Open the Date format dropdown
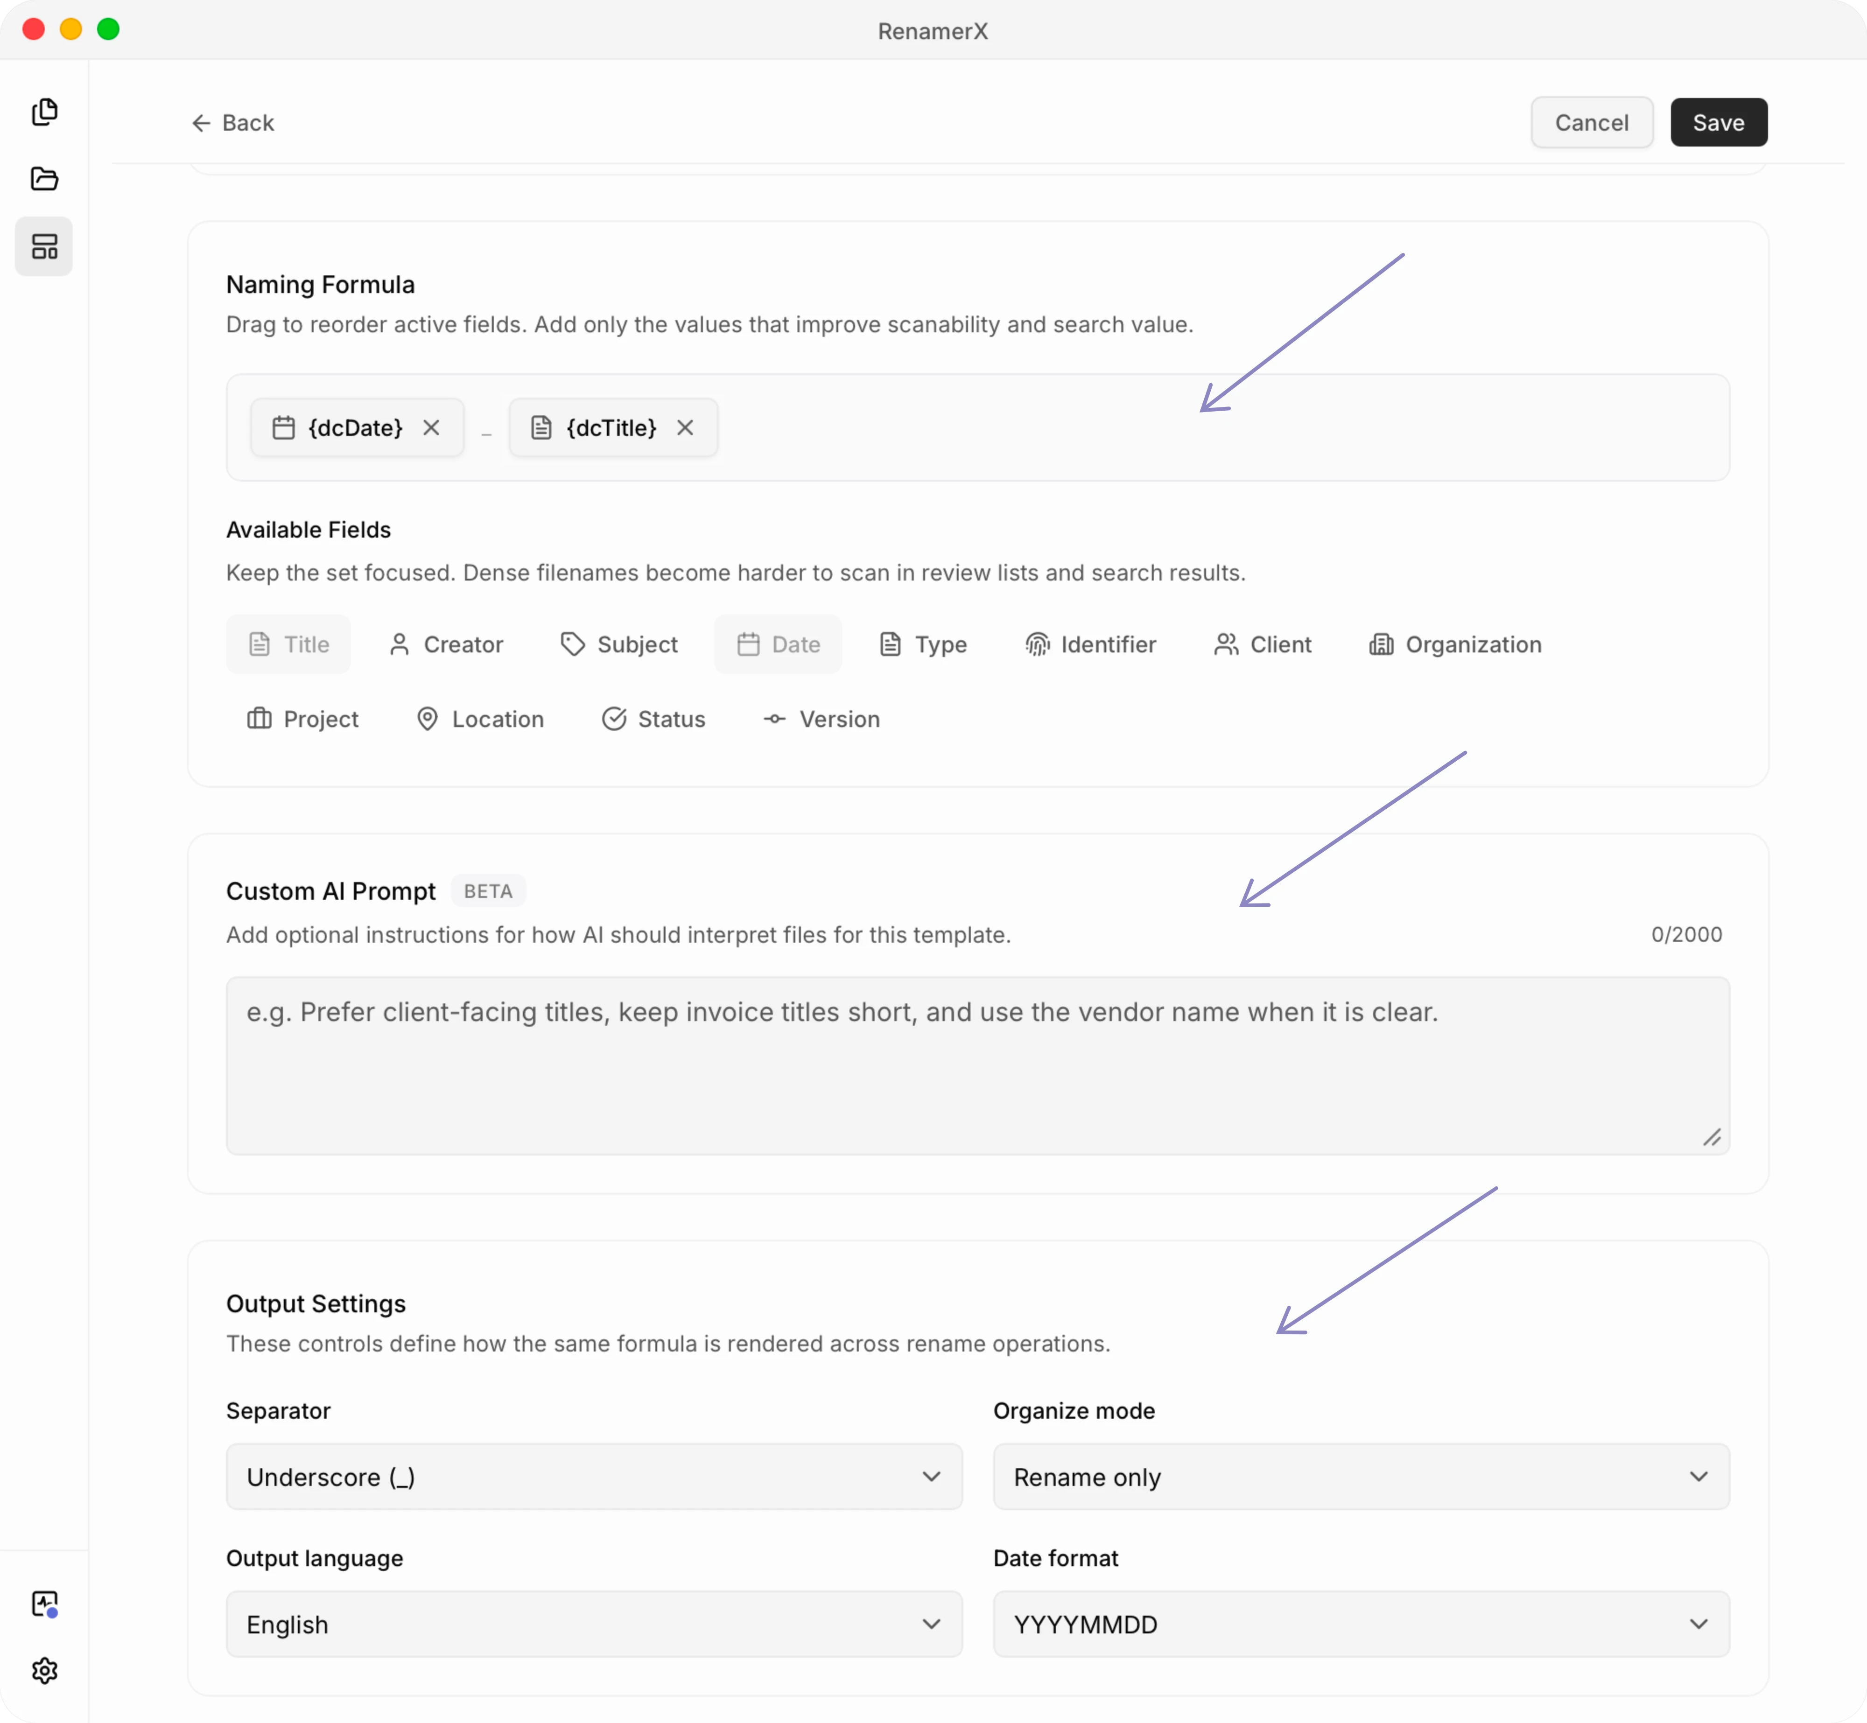The height and width of the screenshot is (1723, 1867). [x=1361, y=1624]
